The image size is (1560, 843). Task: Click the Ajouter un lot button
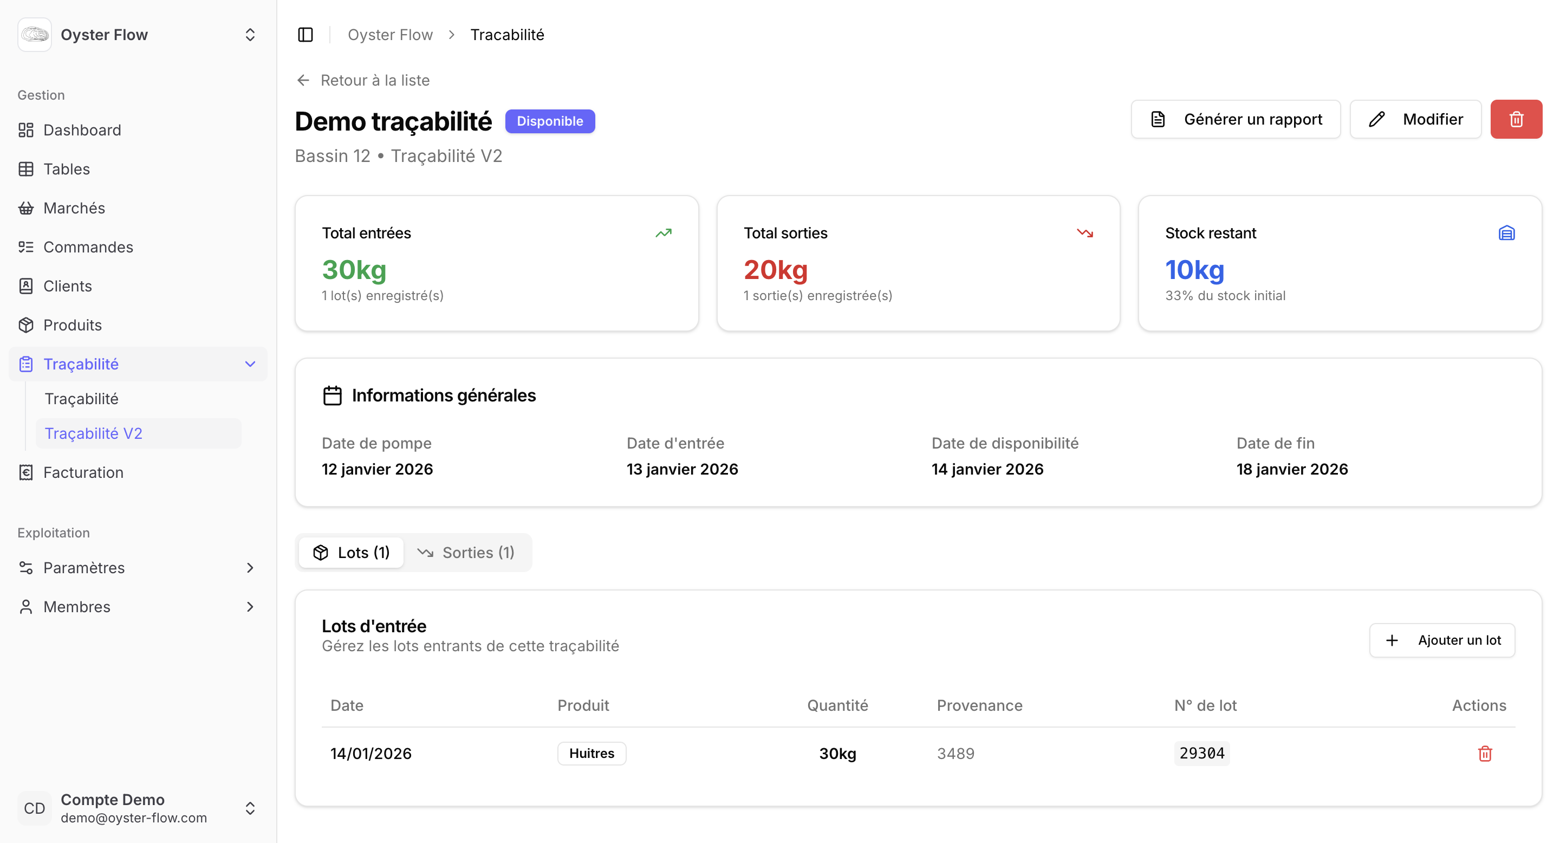pos(1442,640)
